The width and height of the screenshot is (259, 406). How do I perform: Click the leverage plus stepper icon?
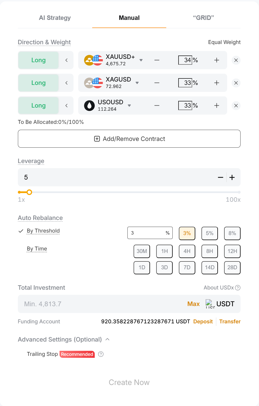pyautogui.click(x=232, y=177)
